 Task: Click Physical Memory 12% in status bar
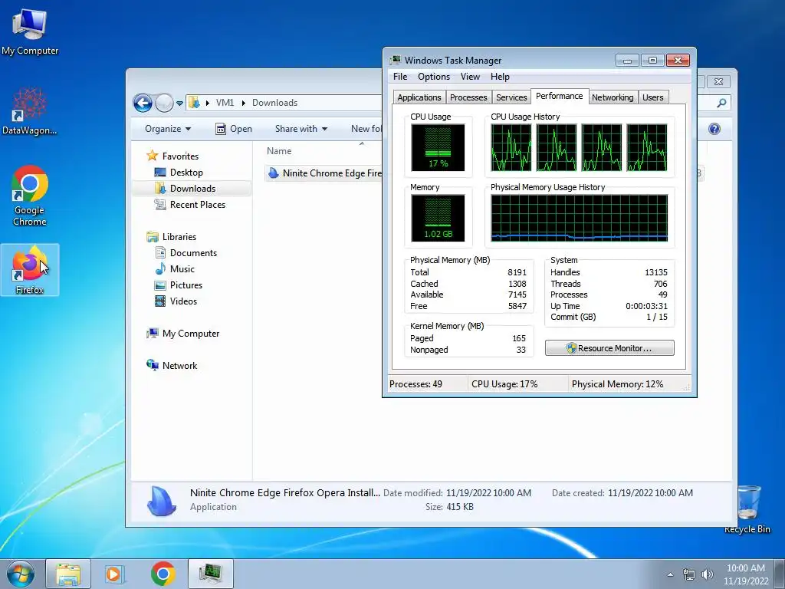[x=617, y=384]
